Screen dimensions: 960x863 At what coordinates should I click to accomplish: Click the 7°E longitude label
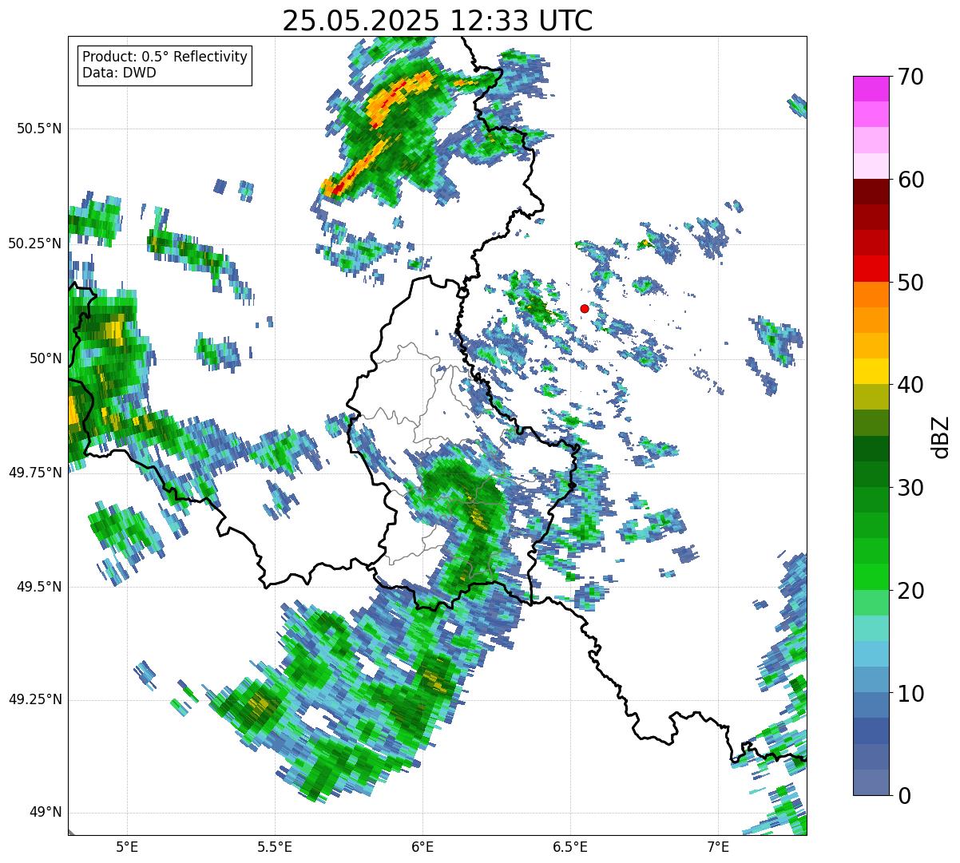point(718,846)
